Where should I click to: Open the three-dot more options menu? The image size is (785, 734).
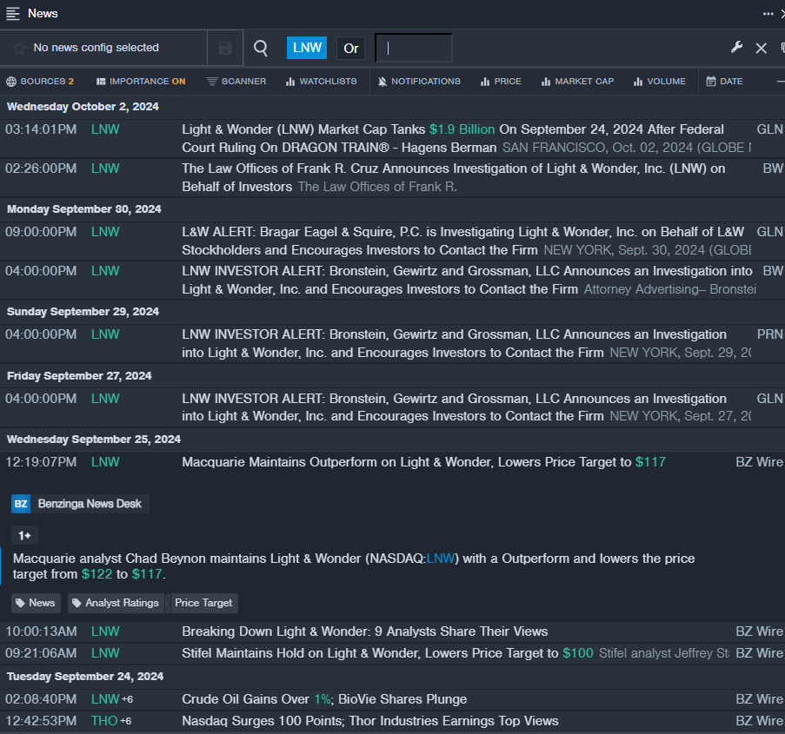pos(768,13)
